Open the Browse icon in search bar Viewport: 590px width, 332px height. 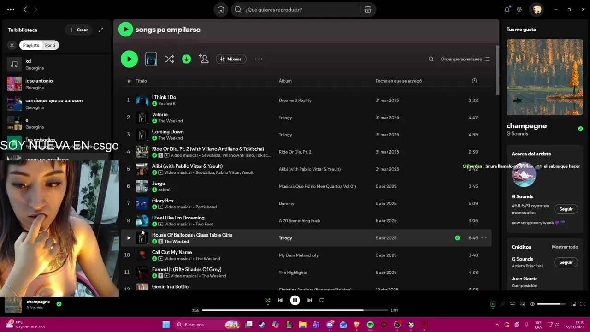point(367,10)
